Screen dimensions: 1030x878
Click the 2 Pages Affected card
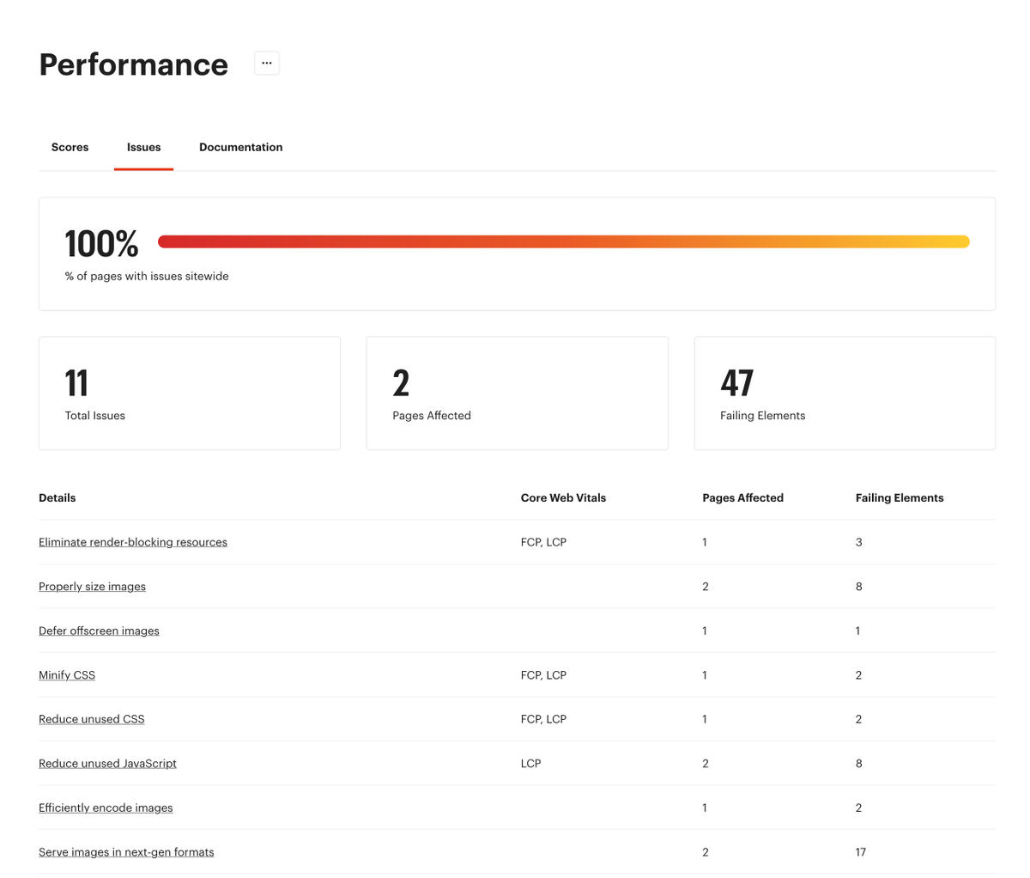click(x=518, y=393)
